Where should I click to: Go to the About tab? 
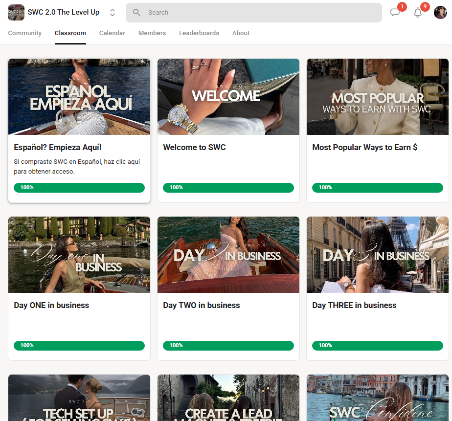[241, 33]
